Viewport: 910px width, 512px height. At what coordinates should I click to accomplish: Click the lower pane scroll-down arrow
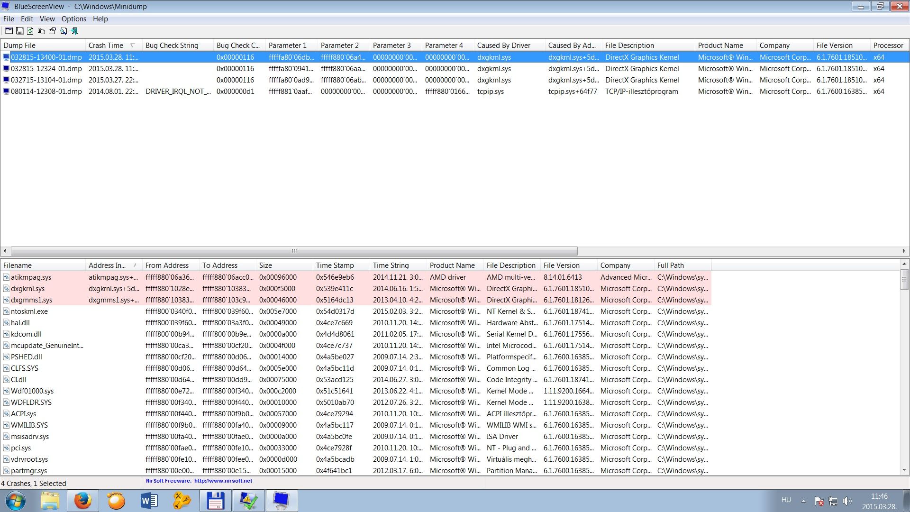click(904, 470)
